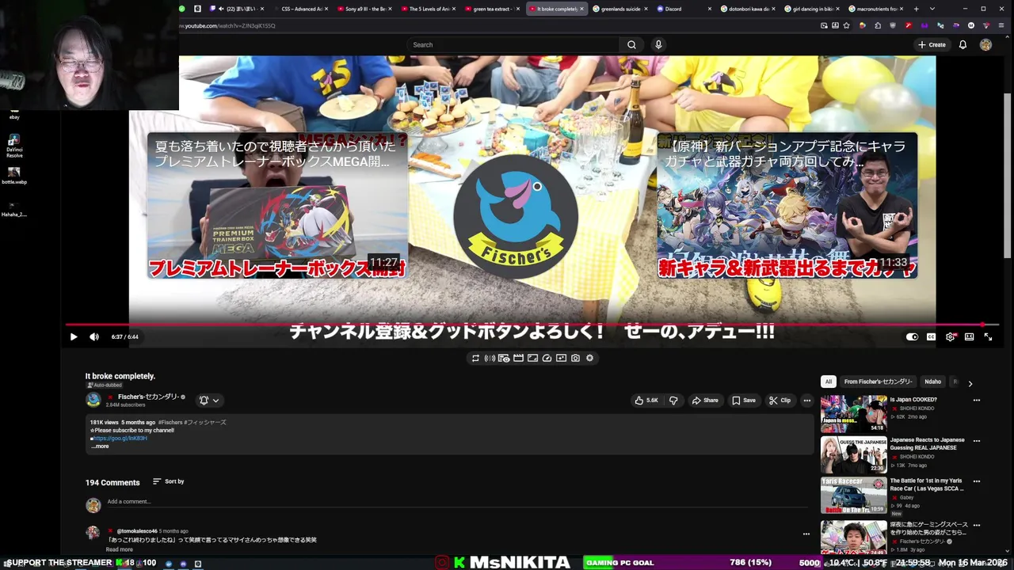This screenshot has width=1014, height=570.
Task: Open the eBay desktop shortcut
Action: (x=14, y=115)
